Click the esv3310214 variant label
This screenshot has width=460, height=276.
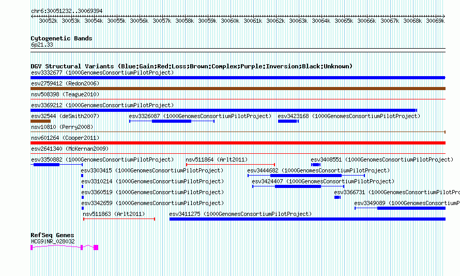152,181
